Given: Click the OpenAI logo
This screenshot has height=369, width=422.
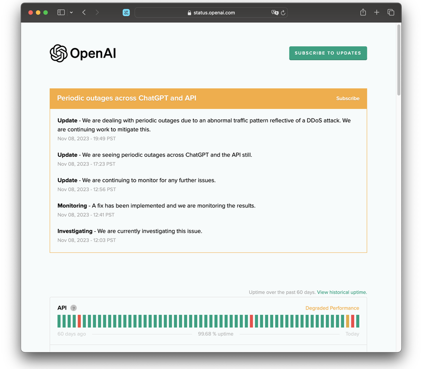Looking at the screenshot, I should [83, 53].
